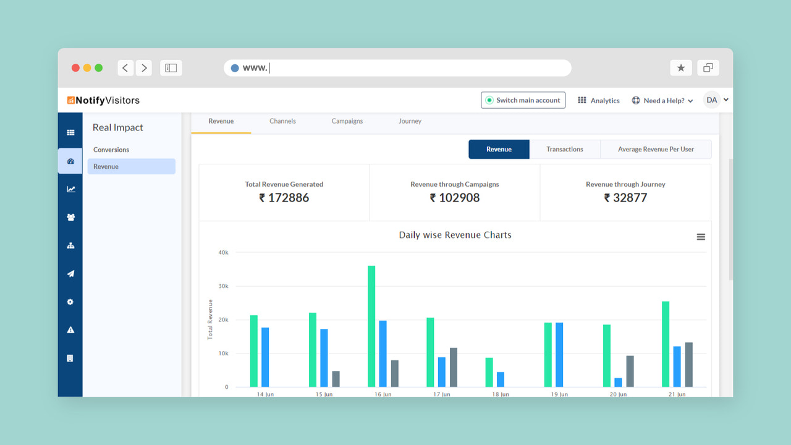The width and height of the screenshot is (791, 445).
Task: Open the Journey tab
Action: tap(410, 121)
